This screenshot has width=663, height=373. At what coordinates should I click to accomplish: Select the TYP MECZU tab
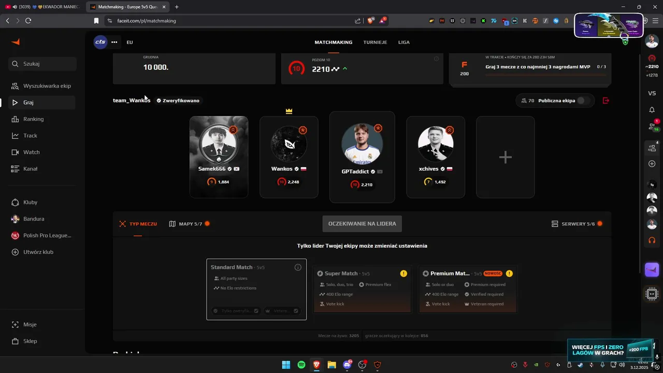coord(138,224)
